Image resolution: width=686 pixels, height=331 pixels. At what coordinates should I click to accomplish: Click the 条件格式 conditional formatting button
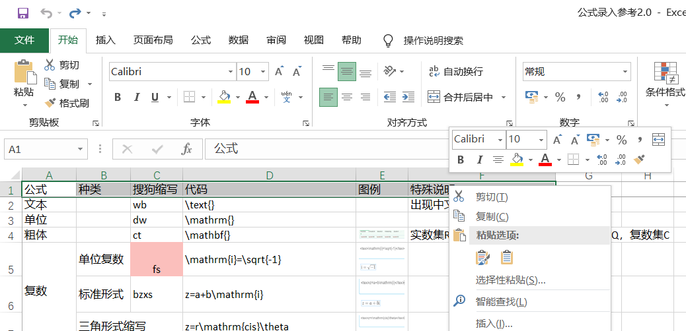click(x=666, y=84)
